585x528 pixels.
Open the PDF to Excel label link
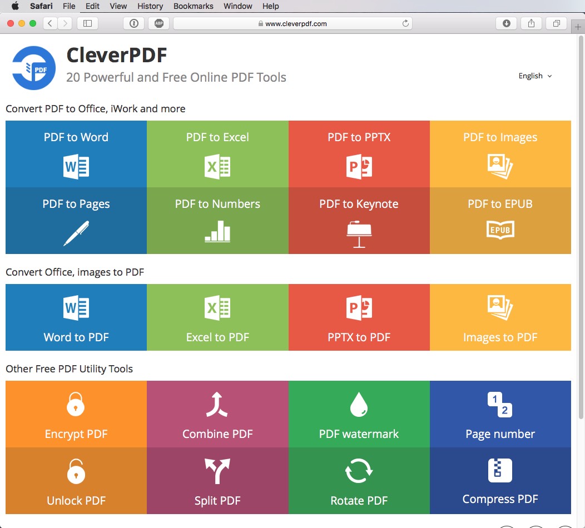(217, 137)
